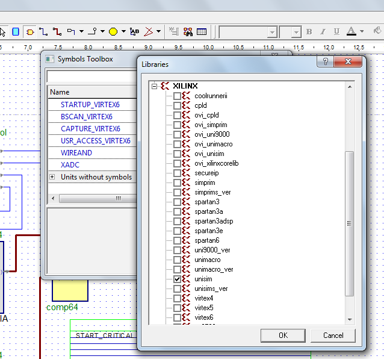
Task: Select the spartan3adsp library label
Action: 214,221
